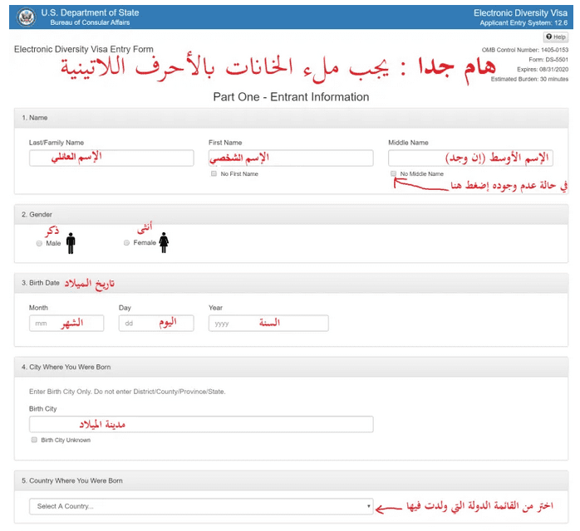Screen dimensions: 580x531
Task: Click the U.S. Department of State title
Action: click(x=90, y=13)
